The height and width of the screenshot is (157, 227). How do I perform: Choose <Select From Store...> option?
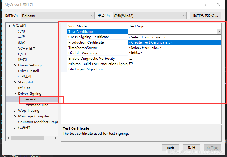175,37
